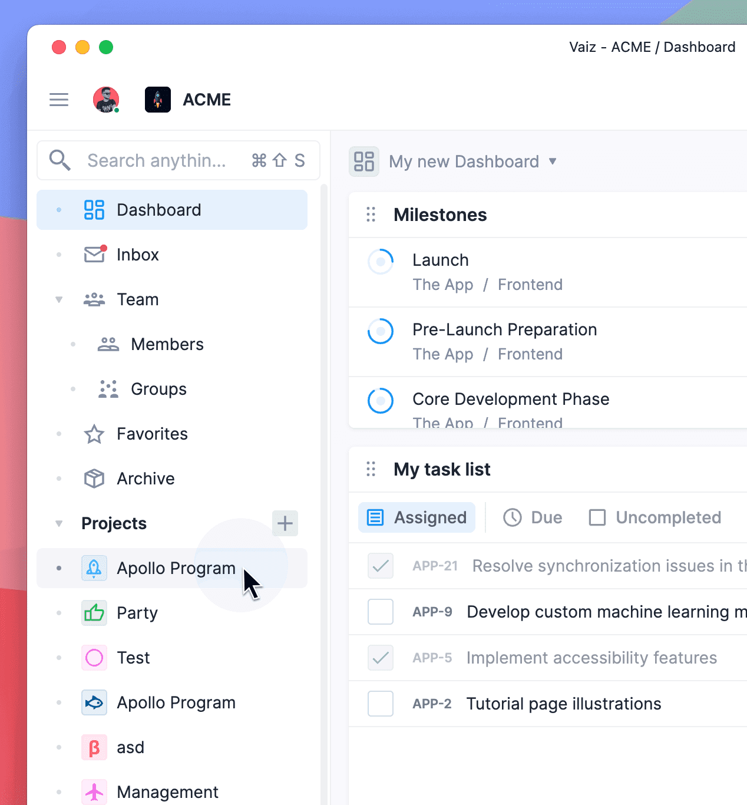Check the APP-9 task checkbox
The width and height of the screenshot is (747, 805).
pos(381,612)
